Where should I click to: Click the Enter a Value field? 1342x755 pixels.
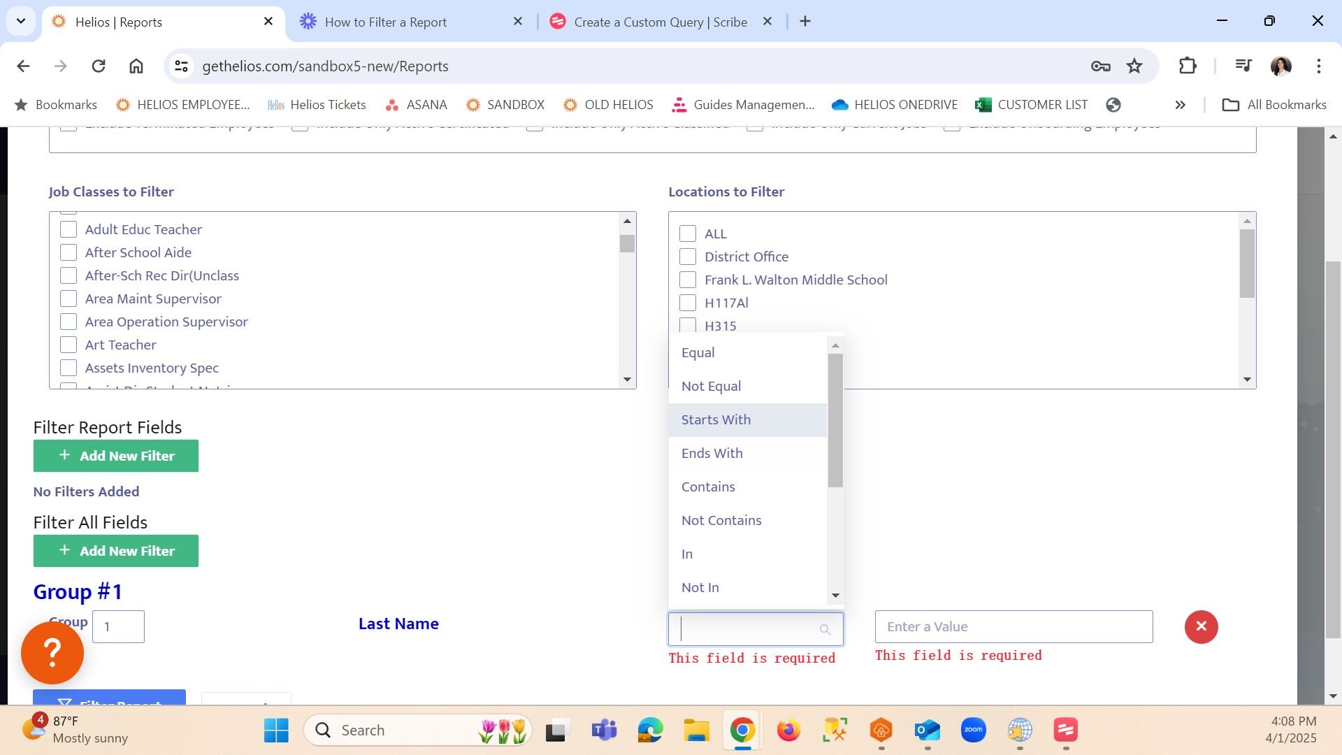tap(1013, 626)
